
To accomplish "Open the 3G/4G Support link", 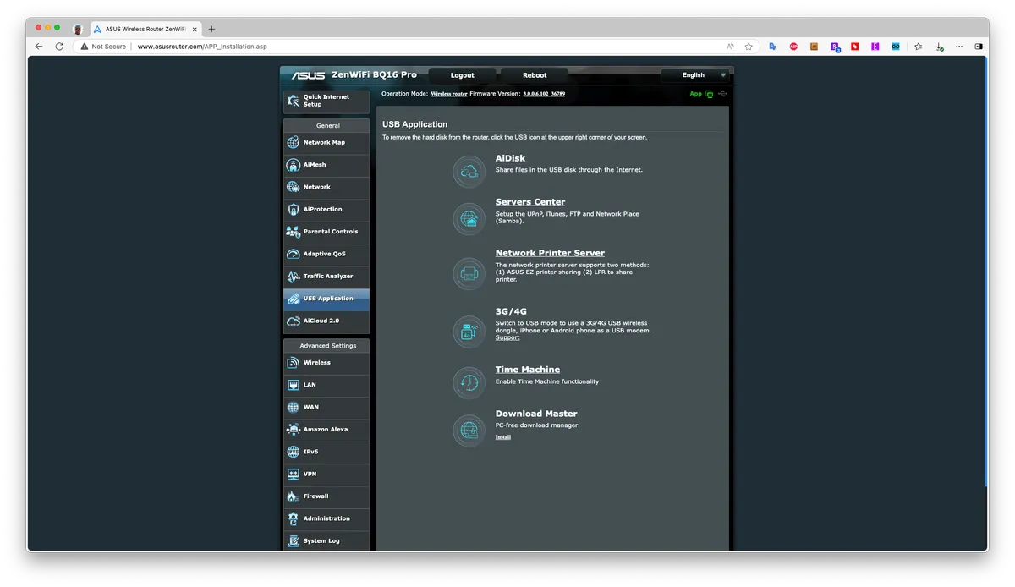I will click(507, 337).
